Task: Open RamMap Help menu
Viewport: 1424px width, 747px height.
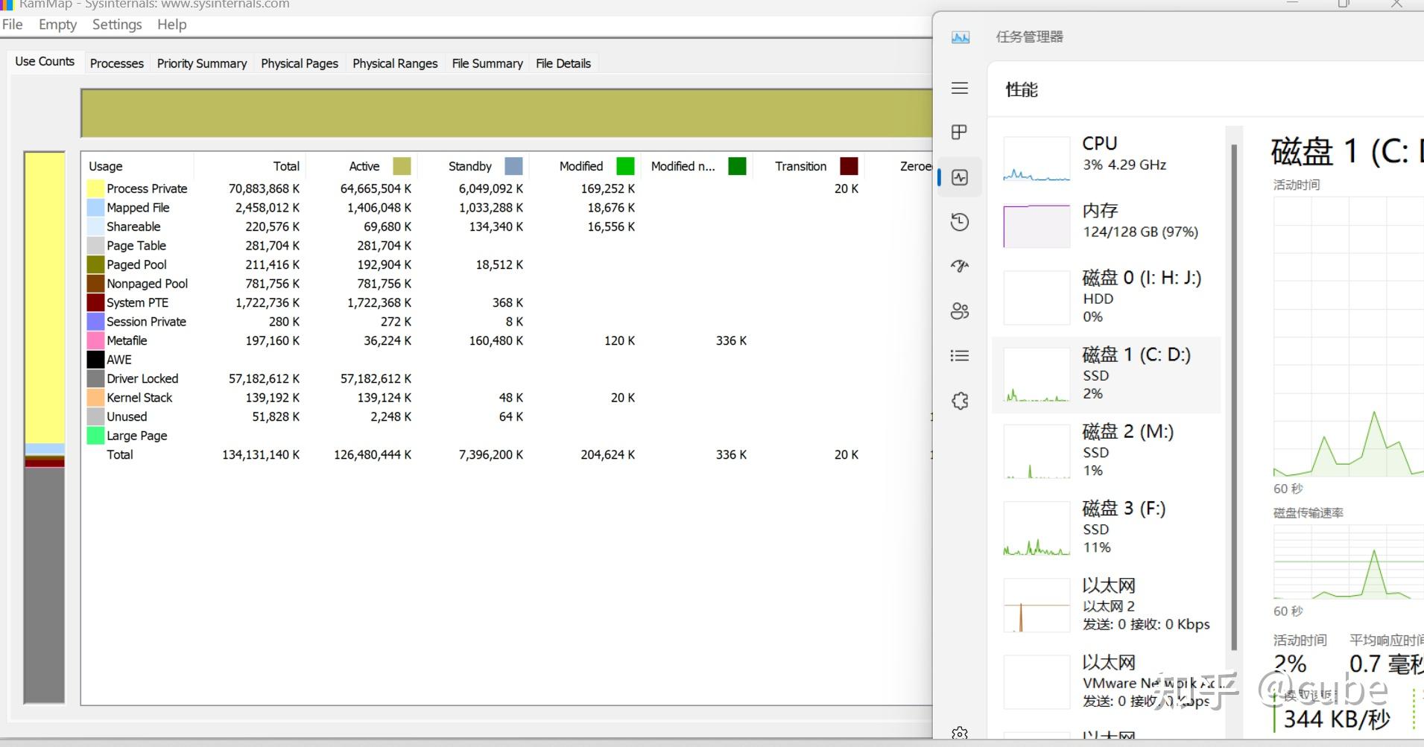Action: coord(171,25)
